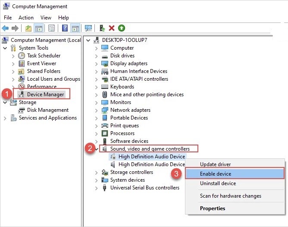Collapse the DESKTOP-1OOLUP7 root node
Image resolution: width=288 pixels, height=227 pixels.
click(x=88, y=40)
